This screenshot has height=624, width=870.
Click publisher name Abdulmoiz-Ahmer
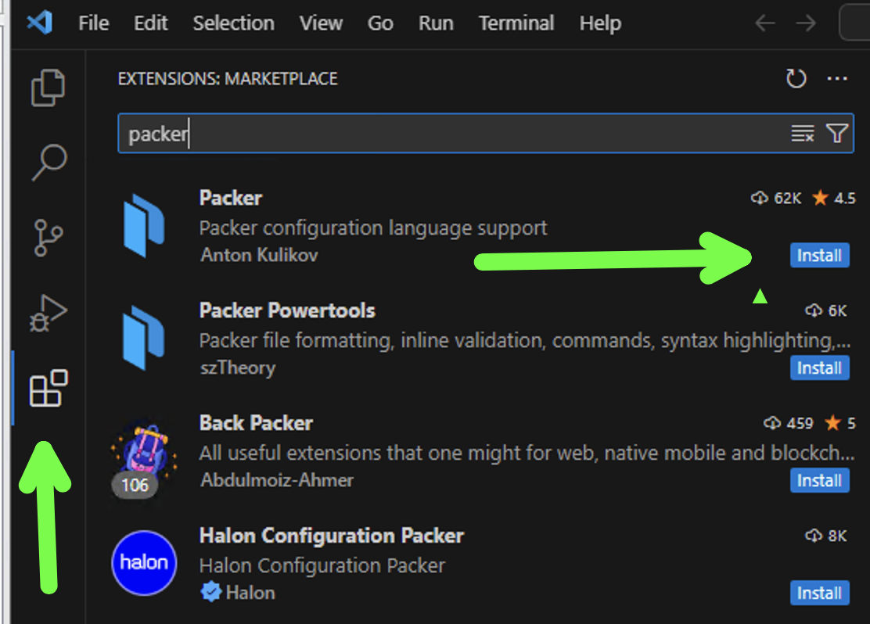pyautogui.click(x=277, y=480)
